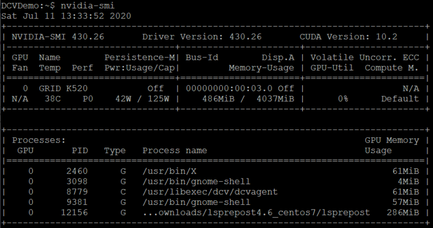Click the Default compute mode text
The image size is (433, 228).
[x=400, y=99]
